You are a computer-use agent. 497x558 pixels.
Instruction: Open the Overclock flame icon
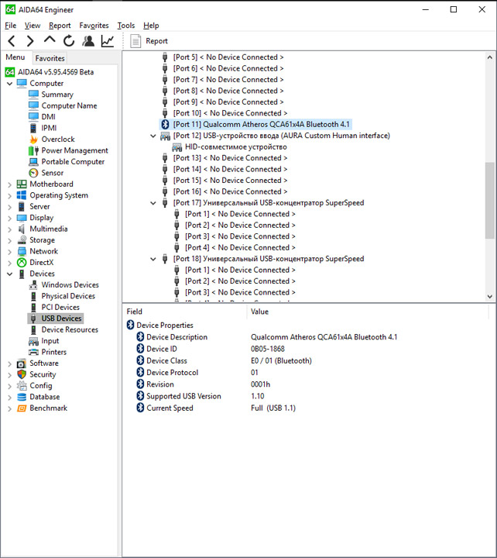click(x=33, y=139)
